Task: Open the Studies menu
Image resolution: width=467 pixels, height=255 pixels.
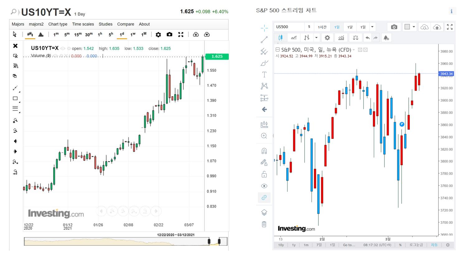Action: tap(106, 24)
